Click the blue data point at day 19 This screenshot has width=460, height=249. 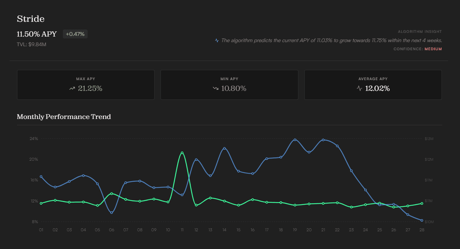pos(295,140)
